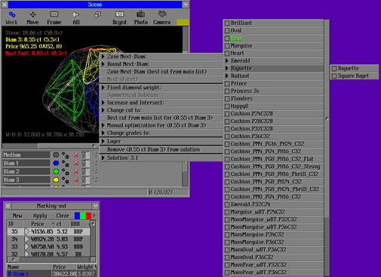Click the play triangle on row 35
The width and height of the screenshot is (381, 277).
coord(26,232)
